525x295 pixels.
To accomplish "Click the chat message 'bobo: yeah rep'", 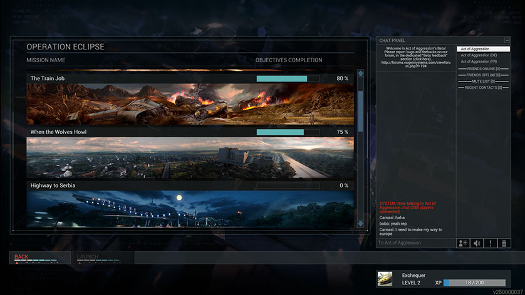I will [393, 224].
